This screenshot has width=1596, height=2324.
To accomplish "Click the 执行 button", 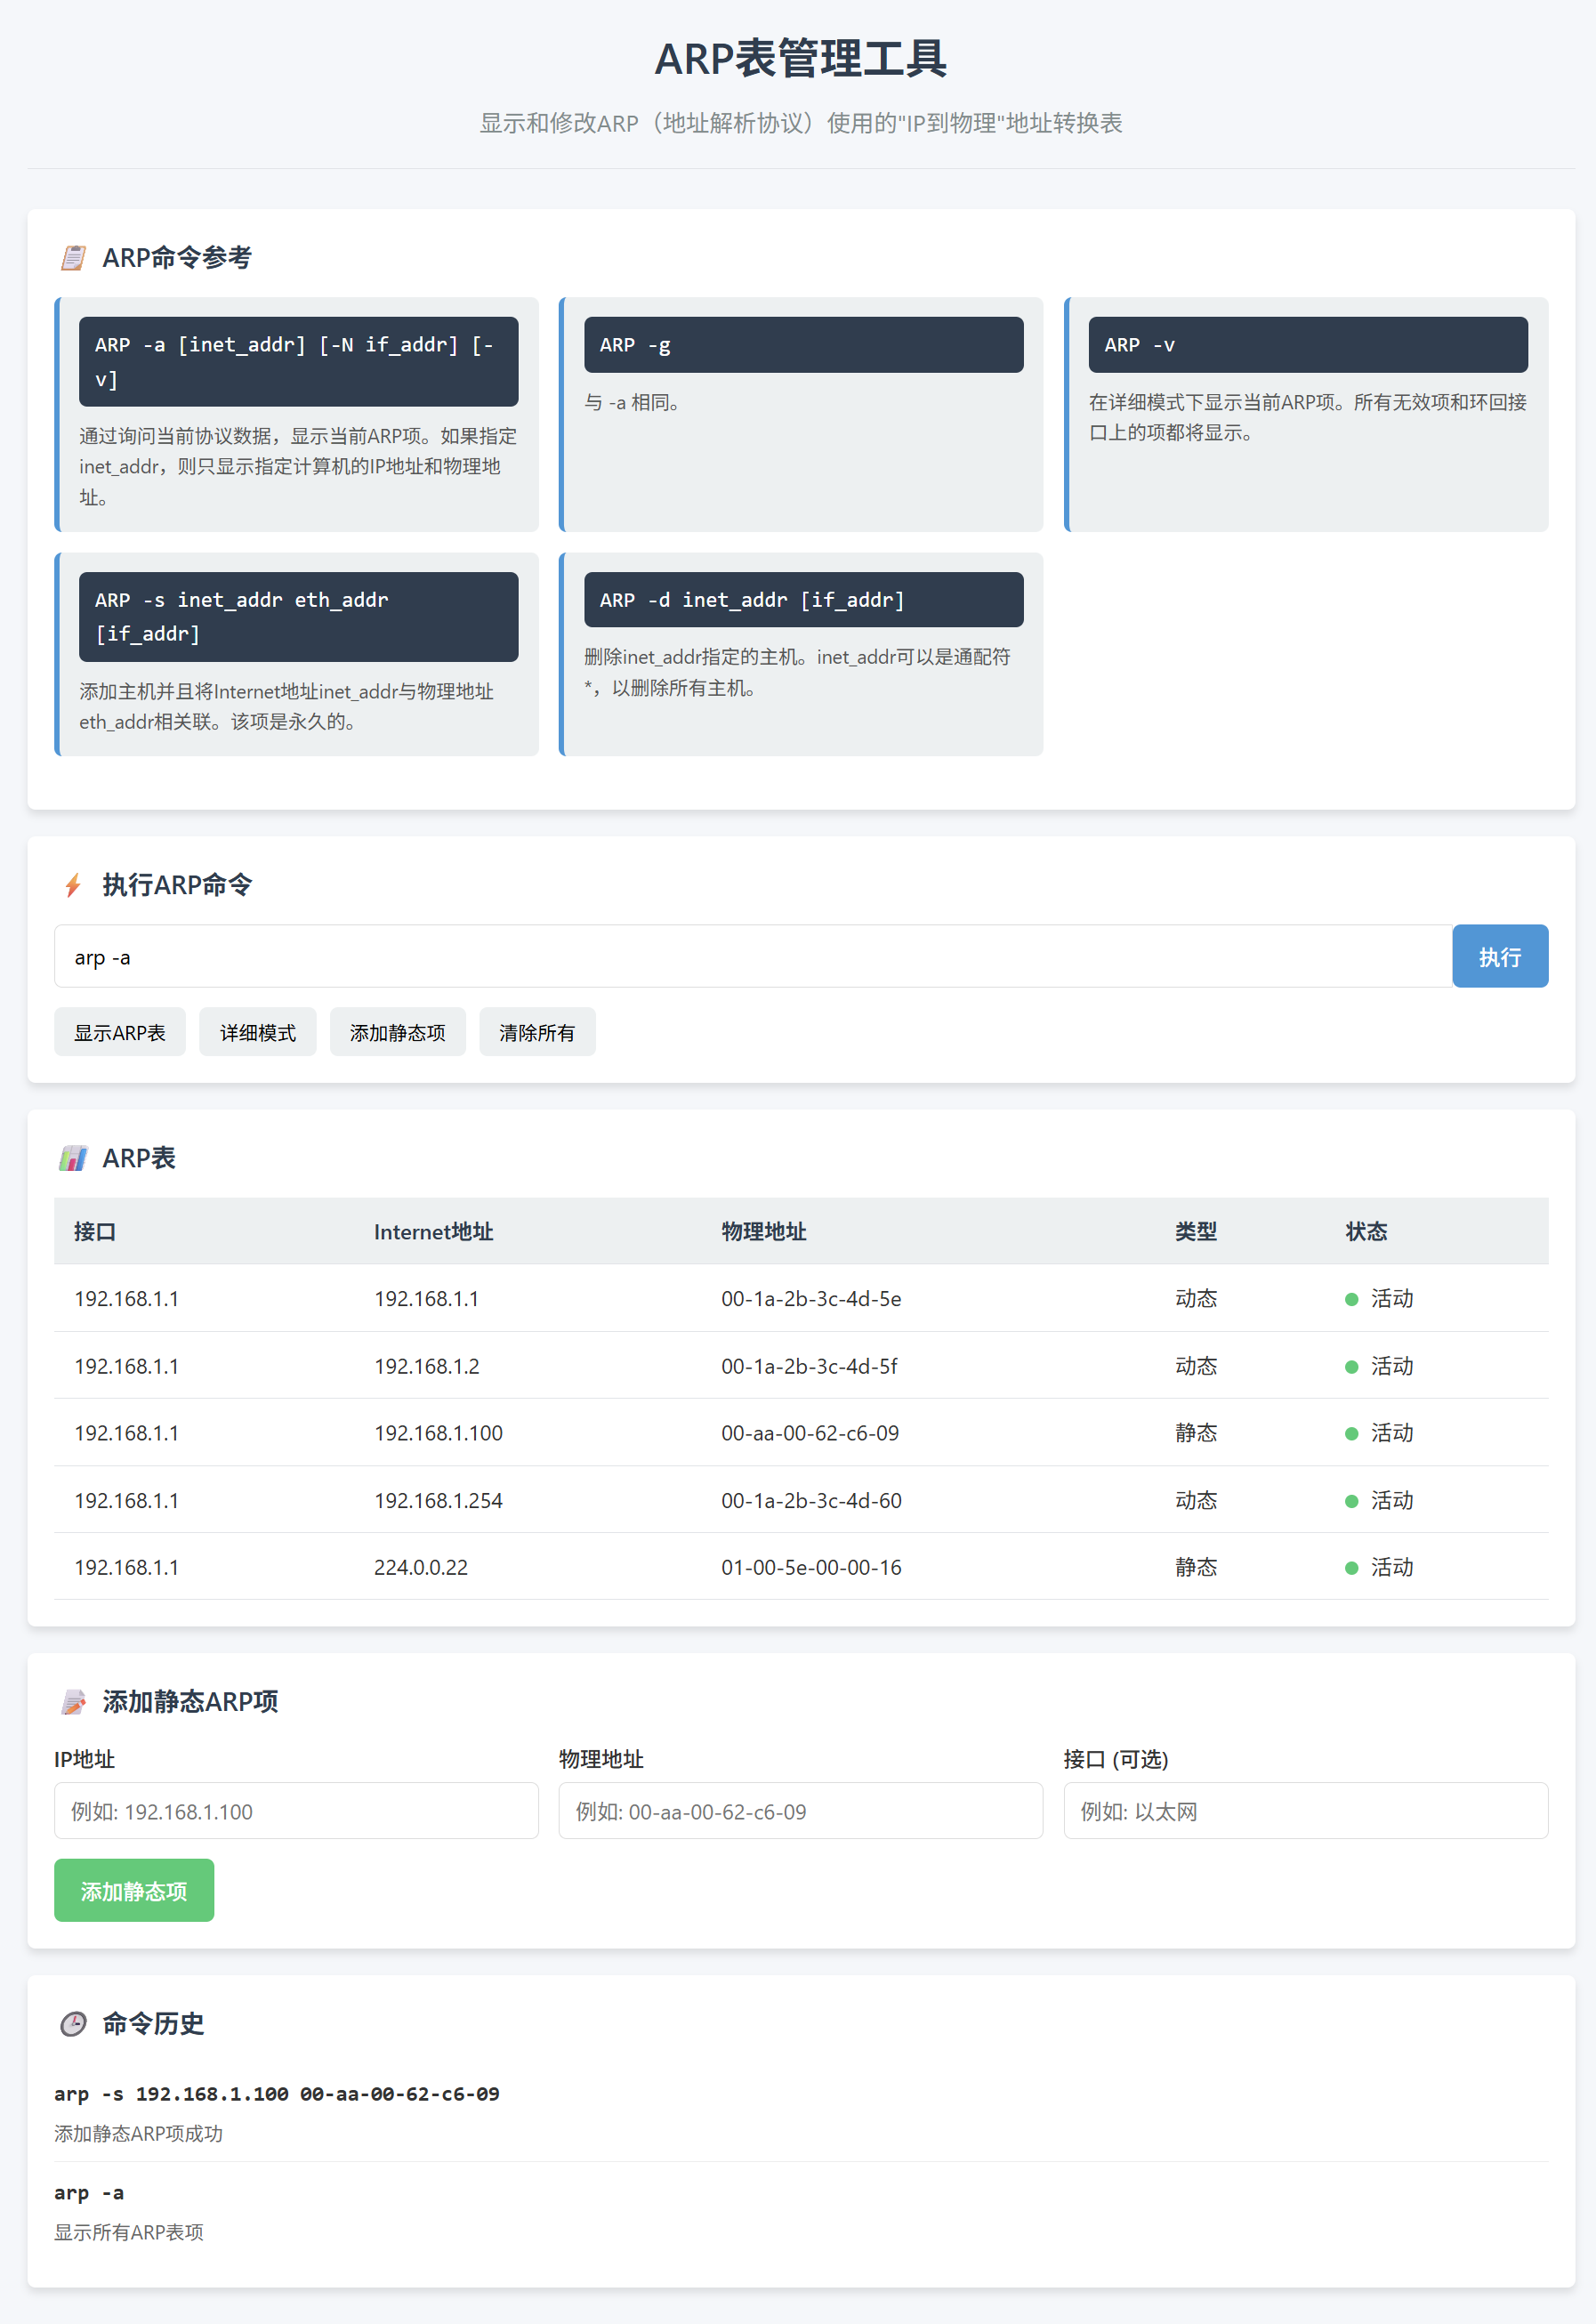I will pos(1500,957).
